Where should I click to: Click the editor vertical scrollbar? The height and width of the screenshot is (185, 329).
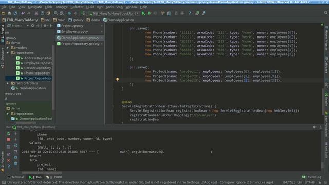[x=322, y=102]
